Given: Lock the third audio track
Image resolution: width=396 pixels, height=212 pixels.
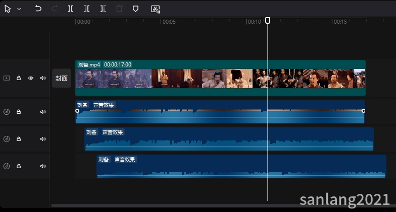Looking at the screenshot, I should pos(19,166).
